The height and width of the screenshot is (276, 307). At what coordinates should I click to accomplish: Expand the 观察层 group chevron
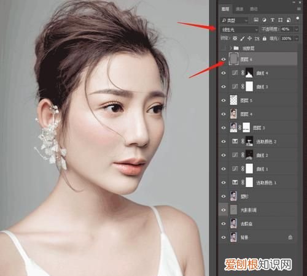(231, 48)
